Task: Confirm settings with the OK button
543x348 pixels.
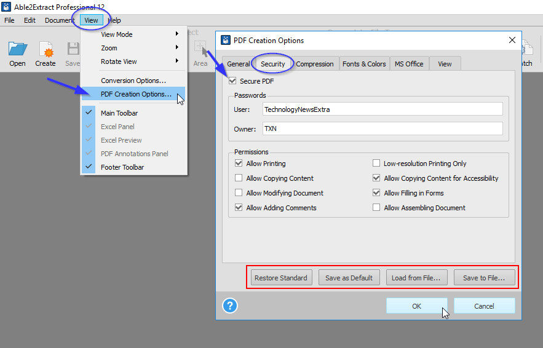Action: pyautogui.click(x=416, y=306)
